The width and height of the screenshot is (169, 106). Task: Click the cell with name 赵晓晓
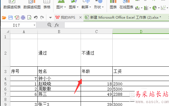[x=59, y=84]
